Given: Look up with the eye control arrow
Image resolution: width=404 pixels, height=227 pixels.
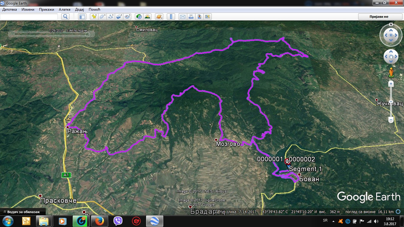Looking at the screenshot, I should [x=391, y=30].
